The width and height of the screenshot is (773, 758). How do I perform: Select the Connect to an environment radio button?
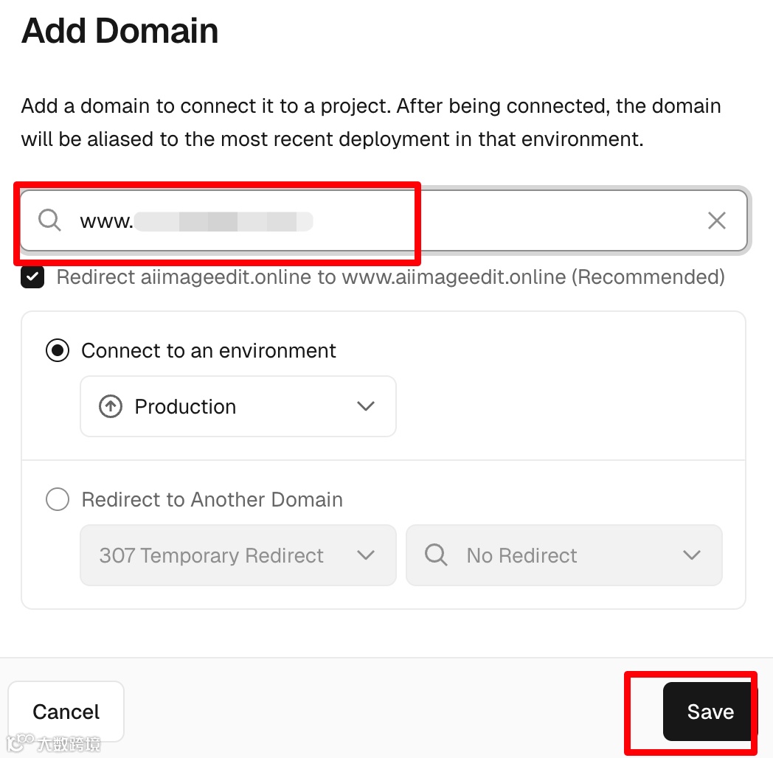pyautogui.click(x=58, y=351)
